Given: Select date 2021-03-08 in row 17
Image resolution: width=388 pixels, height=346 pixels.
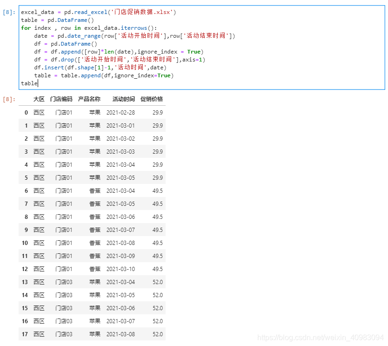Looking at the screenshot, I should [120, 334].
